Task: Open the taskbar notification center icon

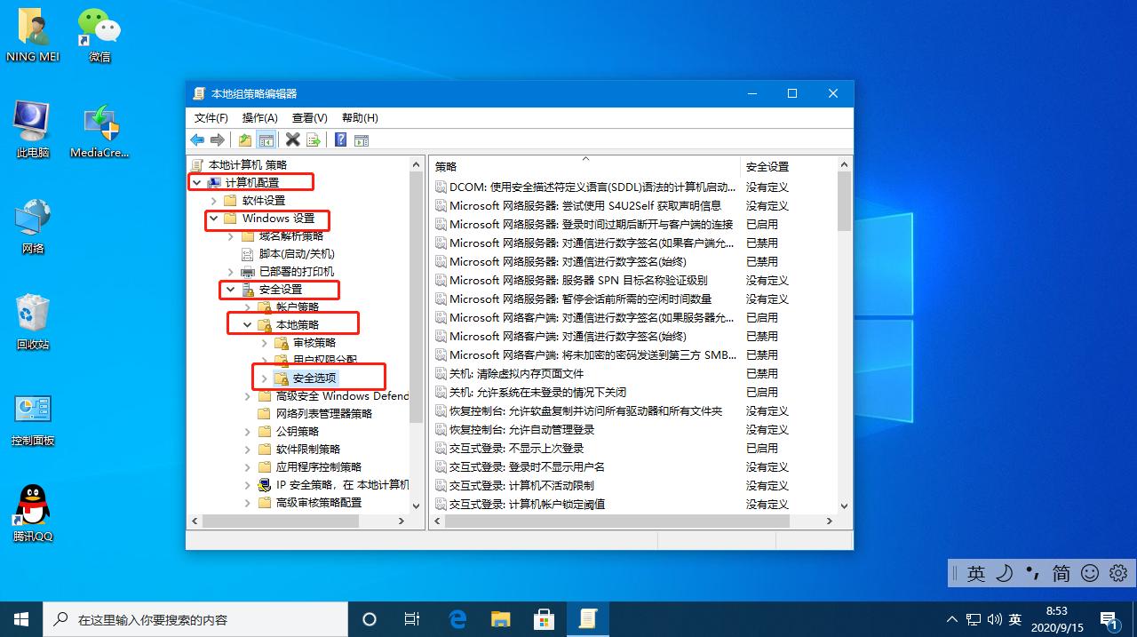Action: (x=1109, y=619)
